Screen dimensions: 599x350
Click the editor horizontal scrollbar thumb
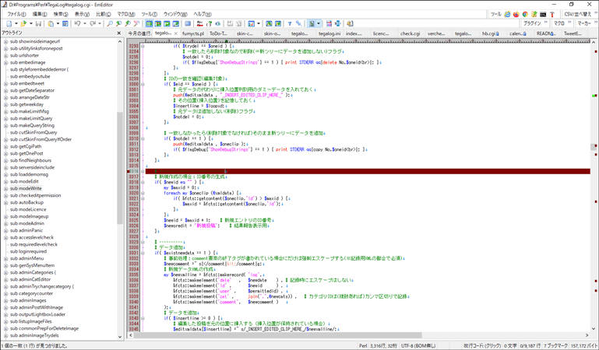(278, 335)
